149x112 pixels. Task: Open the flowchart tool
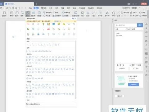coord(65,16)
